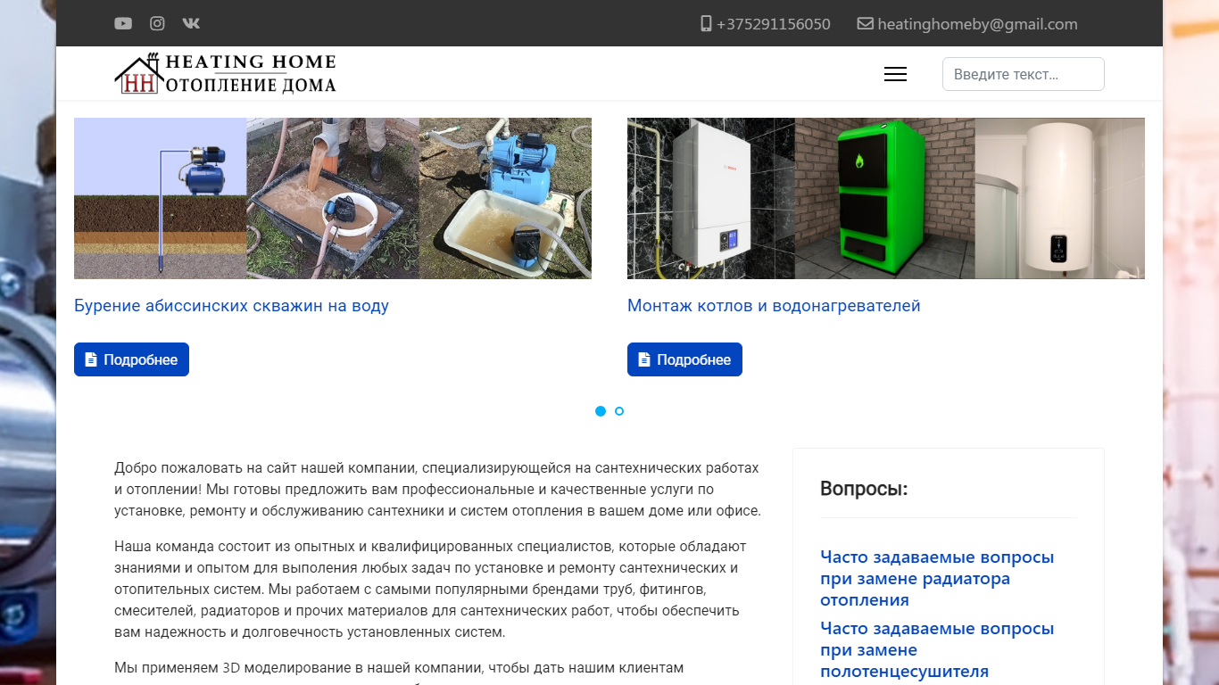
Task: Open link 'Монтаж котлов и водонагревателей'
Action: point(774,306)
